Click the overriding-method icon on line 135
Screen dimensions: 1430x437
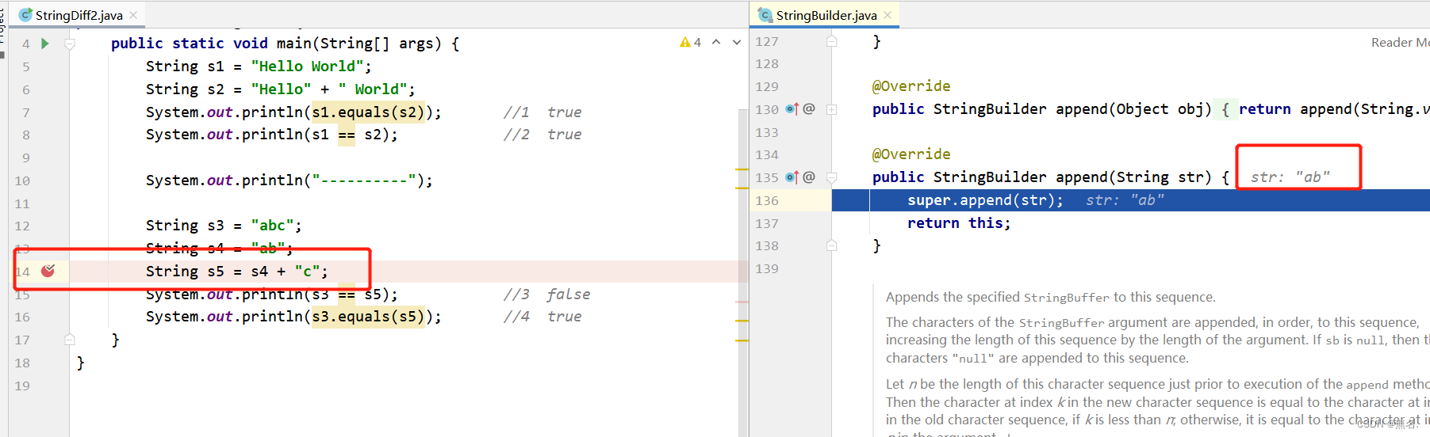(x=792, y=177)
